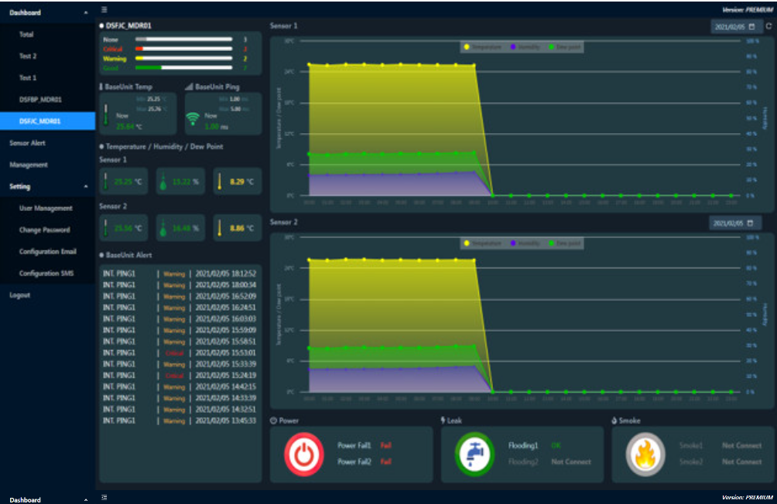Image resolution: width=777 pixels, height=504 pixels.
Task: Open Sensor Alert from the sidebar
Action: click(x=29, y=143)
